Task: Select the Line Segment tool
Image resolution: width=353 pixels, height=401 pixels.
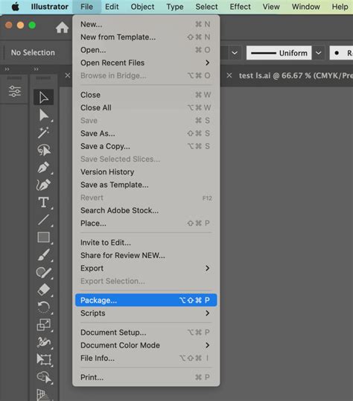Action: pos(43,220)
